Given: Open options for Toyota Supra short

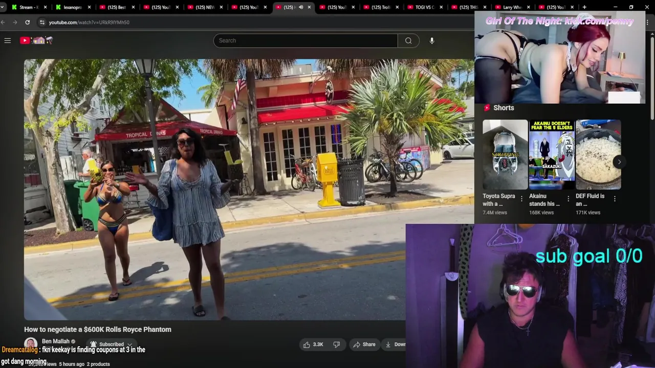Looking at the screenshot, I should tap(521, 198).
